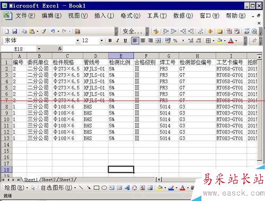
Task: Click cell with XFJLS-01 in row 2
Action: 95,69
